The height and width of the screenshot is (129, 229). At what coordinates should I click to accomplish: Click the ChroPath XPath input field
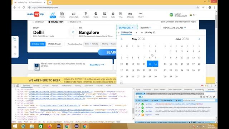180,94
